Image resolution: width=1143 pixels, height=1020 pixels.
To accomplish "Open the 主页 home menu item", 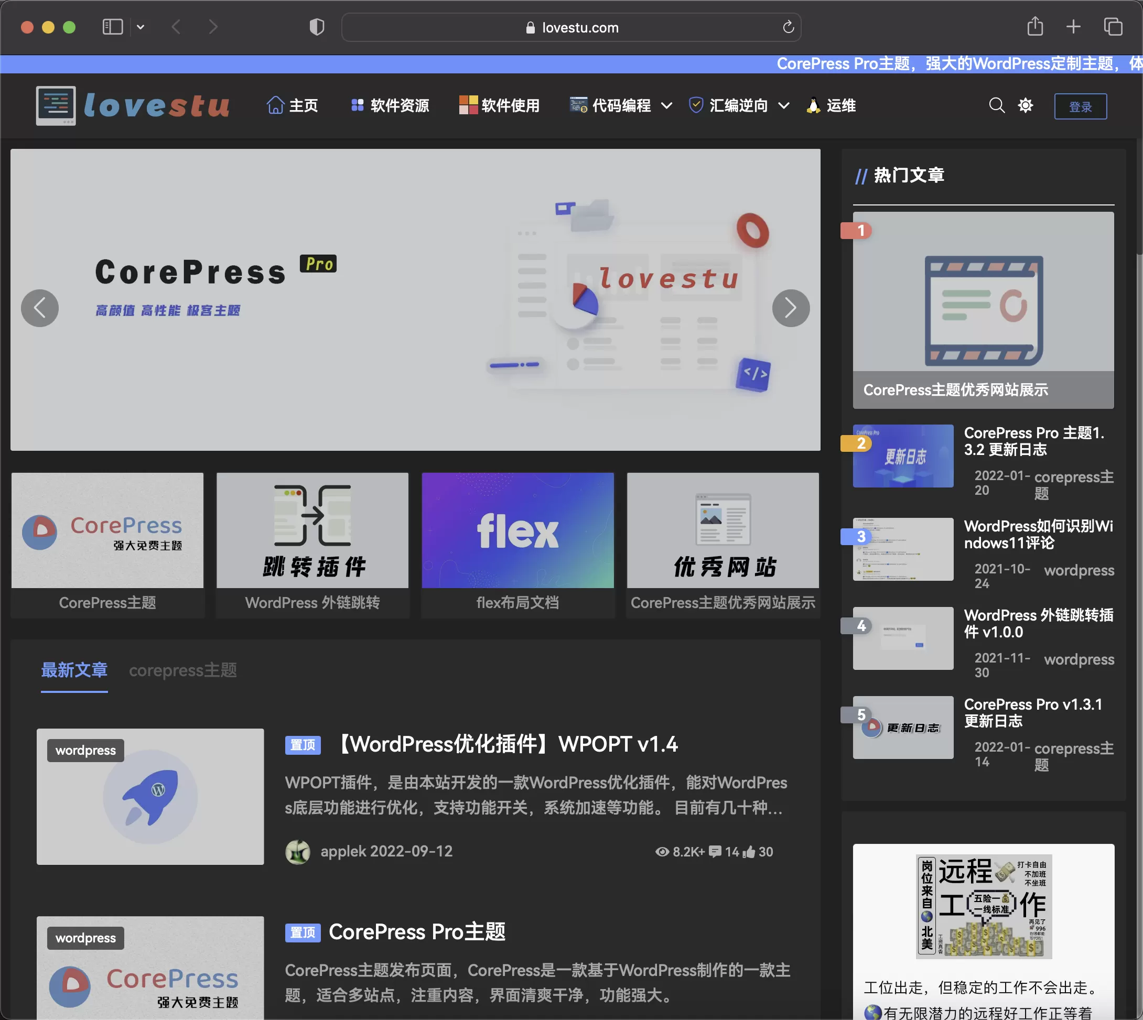I will pyautogui.click(x=292, y=105).
